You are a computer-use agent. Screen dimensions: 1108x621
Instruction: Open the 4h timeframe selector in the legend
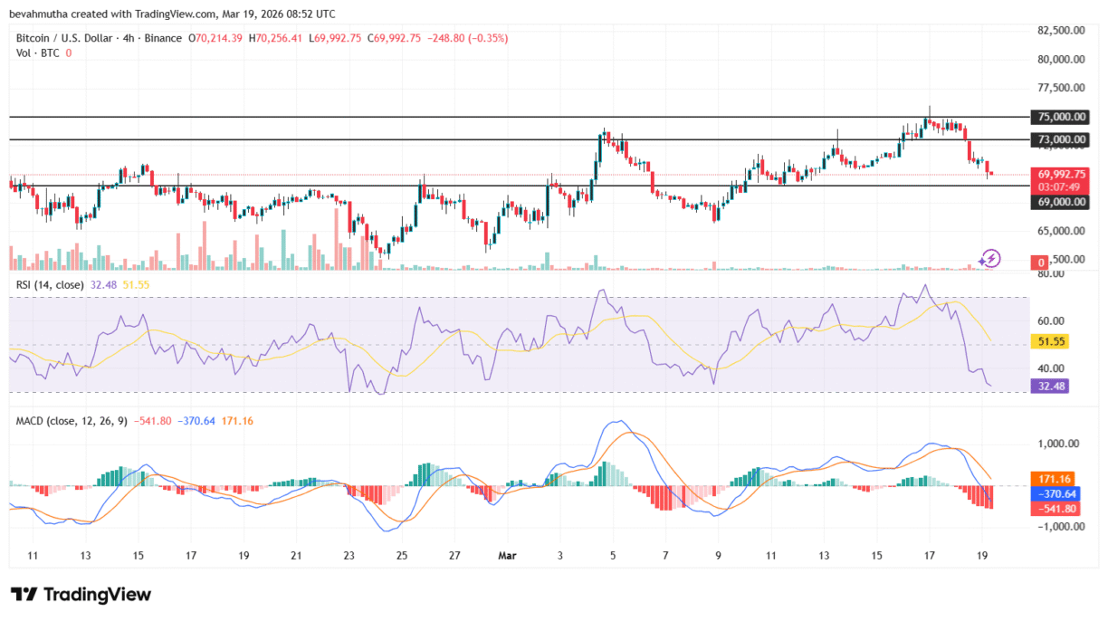tap(128, 38)
